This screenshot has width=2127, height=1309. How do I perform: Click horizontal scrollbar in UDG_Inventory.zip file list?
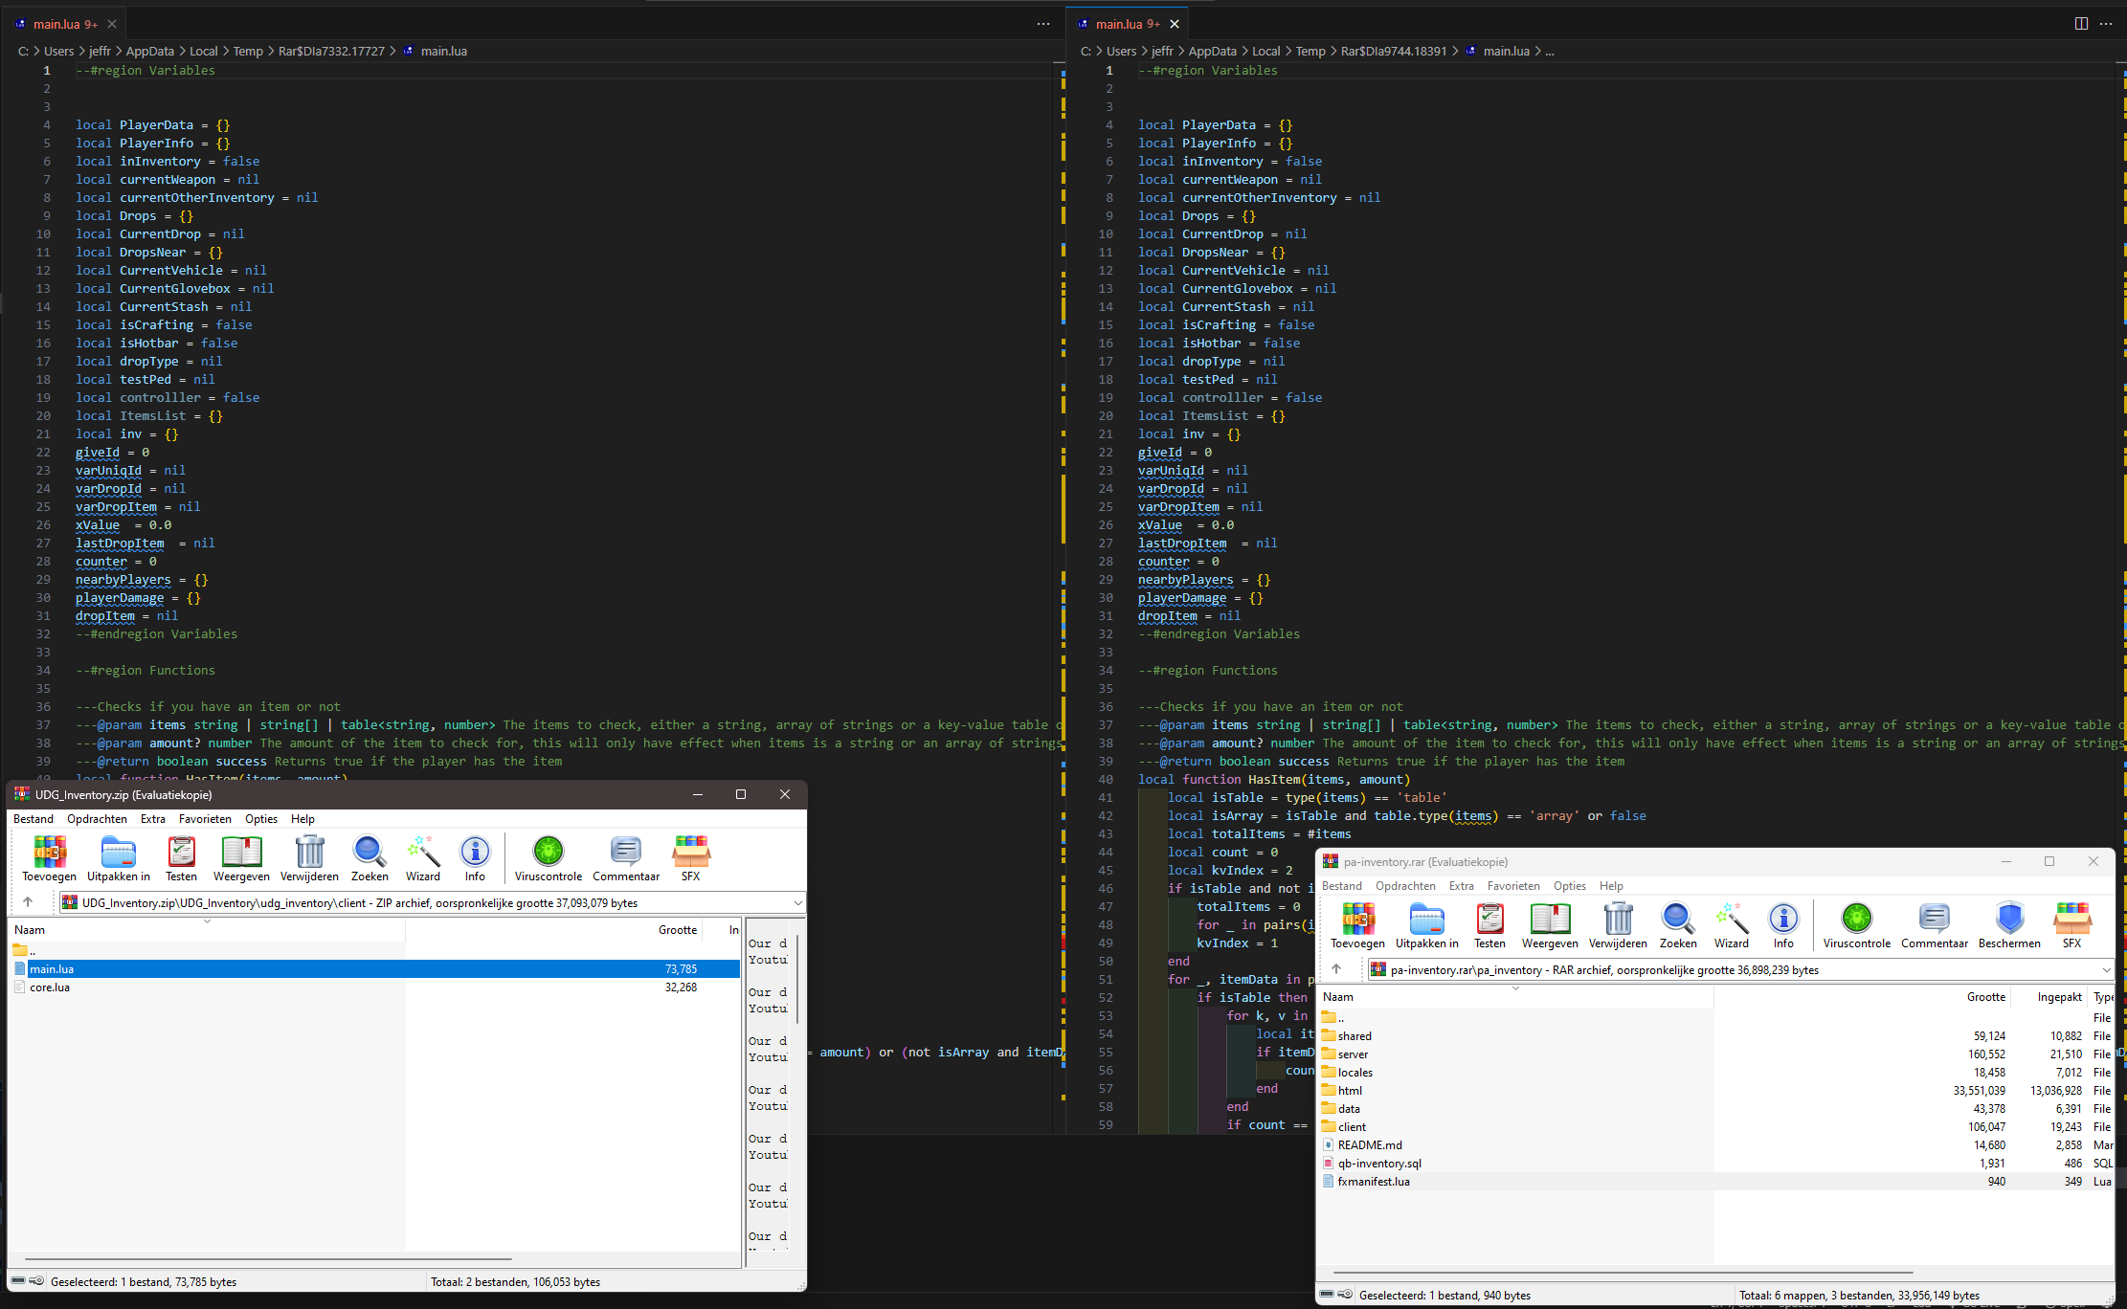pyautogui.click(x=268, y=1259)
